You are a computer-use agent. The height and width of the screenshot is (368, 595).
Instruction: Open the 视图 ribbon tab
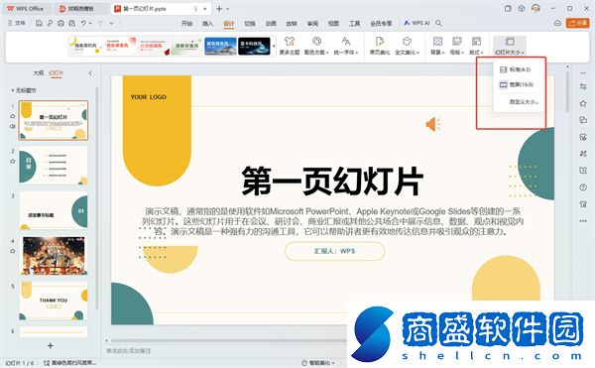(333, 23)
